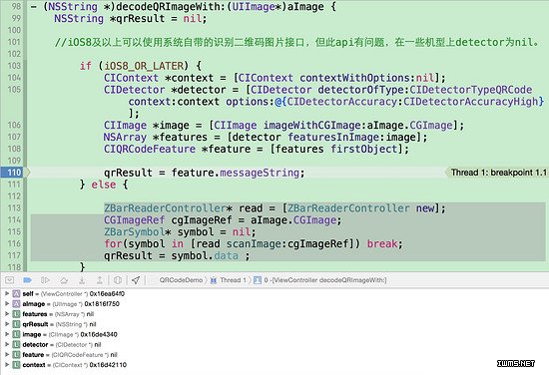Add a breakpoint at line 98 gutter
Viewport: 549px width, 375px height.
[14, 6]
